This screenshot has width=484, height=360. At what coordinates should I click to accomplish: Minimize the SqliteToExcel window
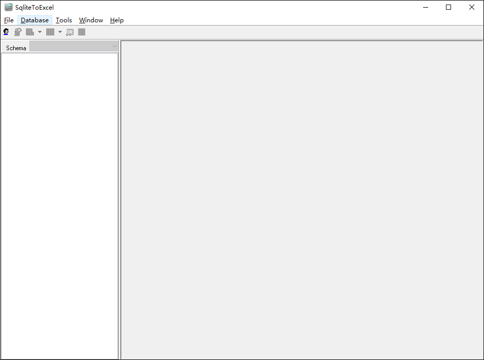tap(425, 7)
